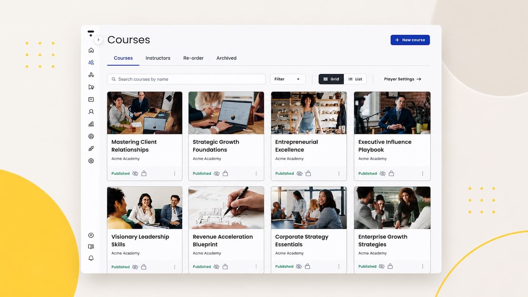Open more options for Mastering Client Relationships

175,174
